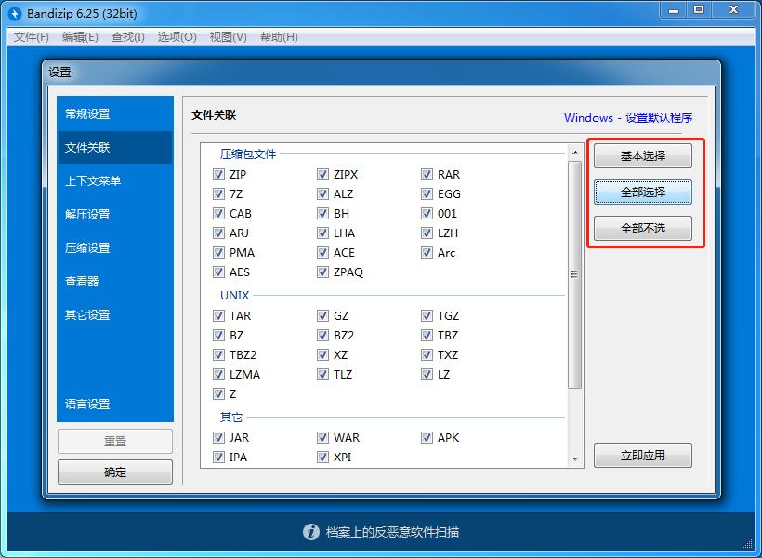Disable the IPA file association

(218, 457)
